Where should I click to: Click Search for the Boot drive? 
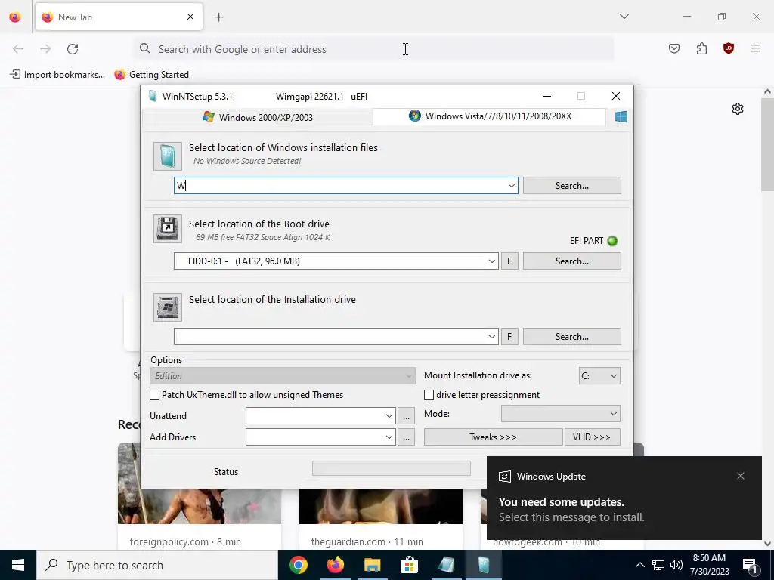coord(571,261)
